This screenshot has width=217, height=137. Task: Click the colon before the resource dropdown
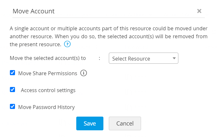[100, 59]
